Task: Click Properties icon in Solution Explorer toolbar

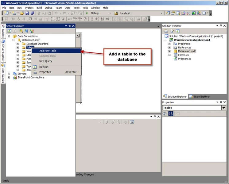Action: tap(166, 31)
